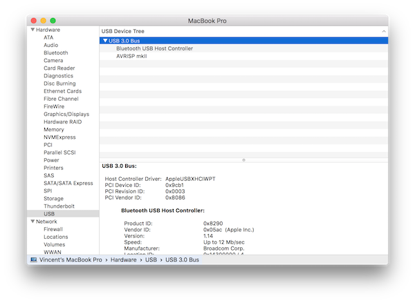The height and width of the screenshot is (303, 415).
Task: Select Diagnostics in the sidebar
Action: pyautogui.click(x=59, y=76)
